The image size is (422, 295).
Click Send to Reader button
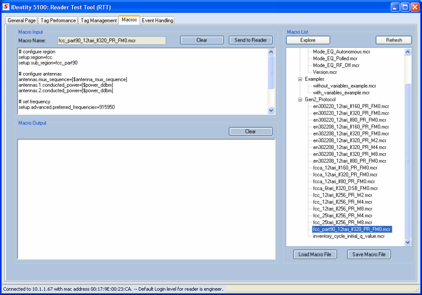pyautogui.click(x=250, y=40)
